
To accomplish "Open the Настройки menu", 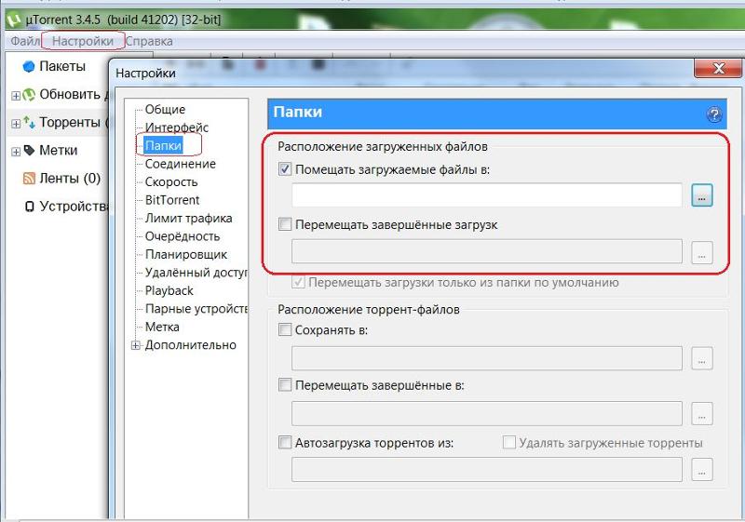I will 83,41.
